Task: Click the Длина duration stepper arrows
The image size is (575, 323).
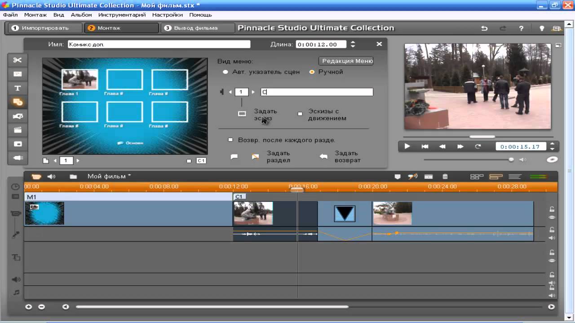Action: pyautogui.click(x=353, y=44)
